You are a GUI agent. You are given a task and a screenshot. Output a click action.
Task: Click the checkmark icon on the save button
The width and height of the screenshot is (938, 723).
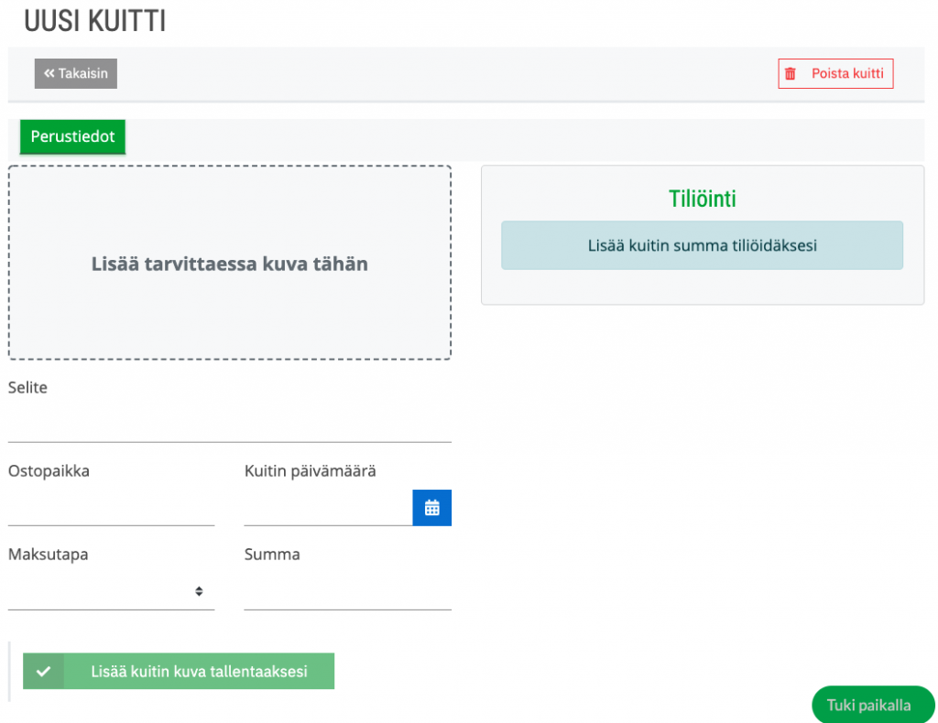pyautogui.click(x=43, y=671)
